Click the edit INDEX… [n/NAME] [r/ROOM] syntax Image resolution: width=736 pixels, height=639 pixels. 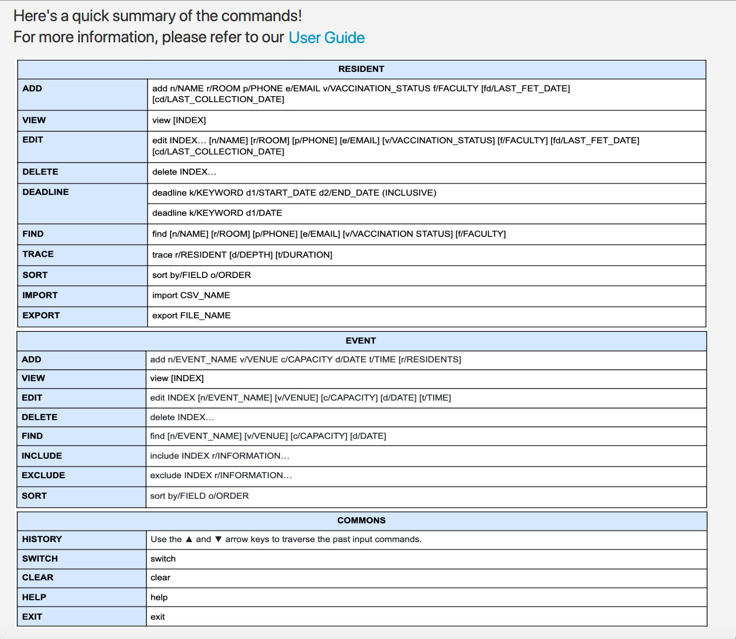tap(396, 146)
